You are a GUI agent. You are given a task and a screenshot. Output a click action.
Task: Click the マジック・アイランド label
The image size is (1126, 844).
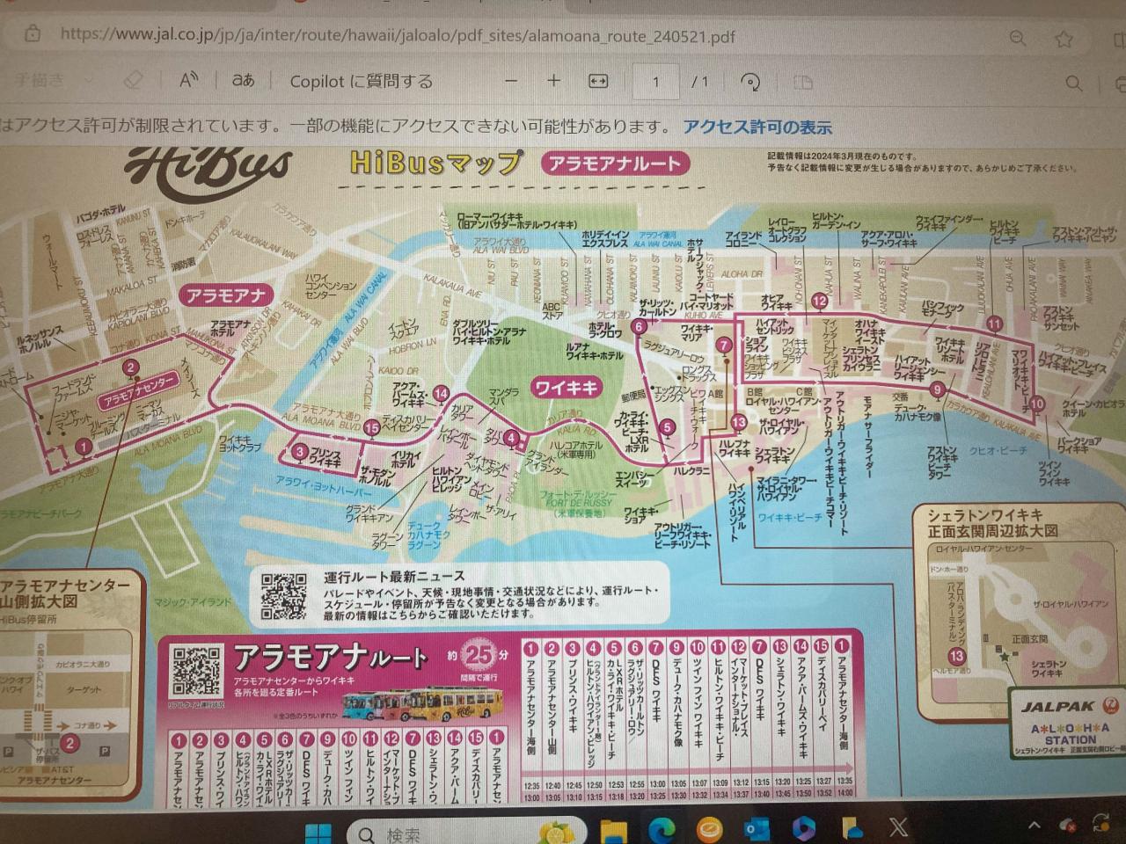click(192, 602)
